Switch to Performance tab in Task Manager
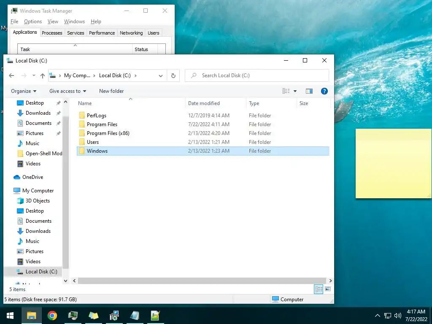Image resolution: width=432 pixels, height=324 pixels. click(102, 33)
